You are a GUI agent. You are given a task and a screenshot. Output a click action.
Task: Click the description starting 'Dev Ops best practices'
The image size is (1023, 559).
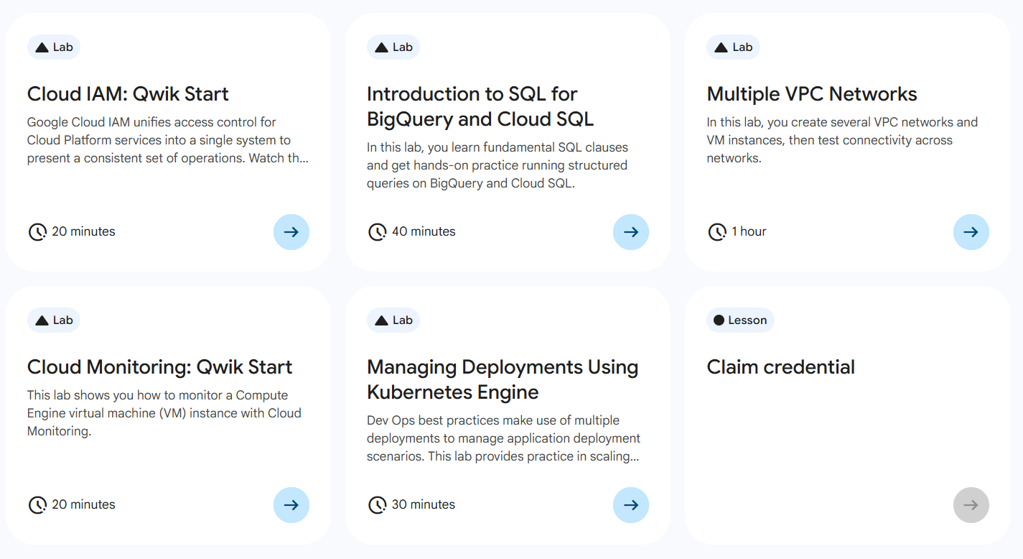(x=504, y=438)
